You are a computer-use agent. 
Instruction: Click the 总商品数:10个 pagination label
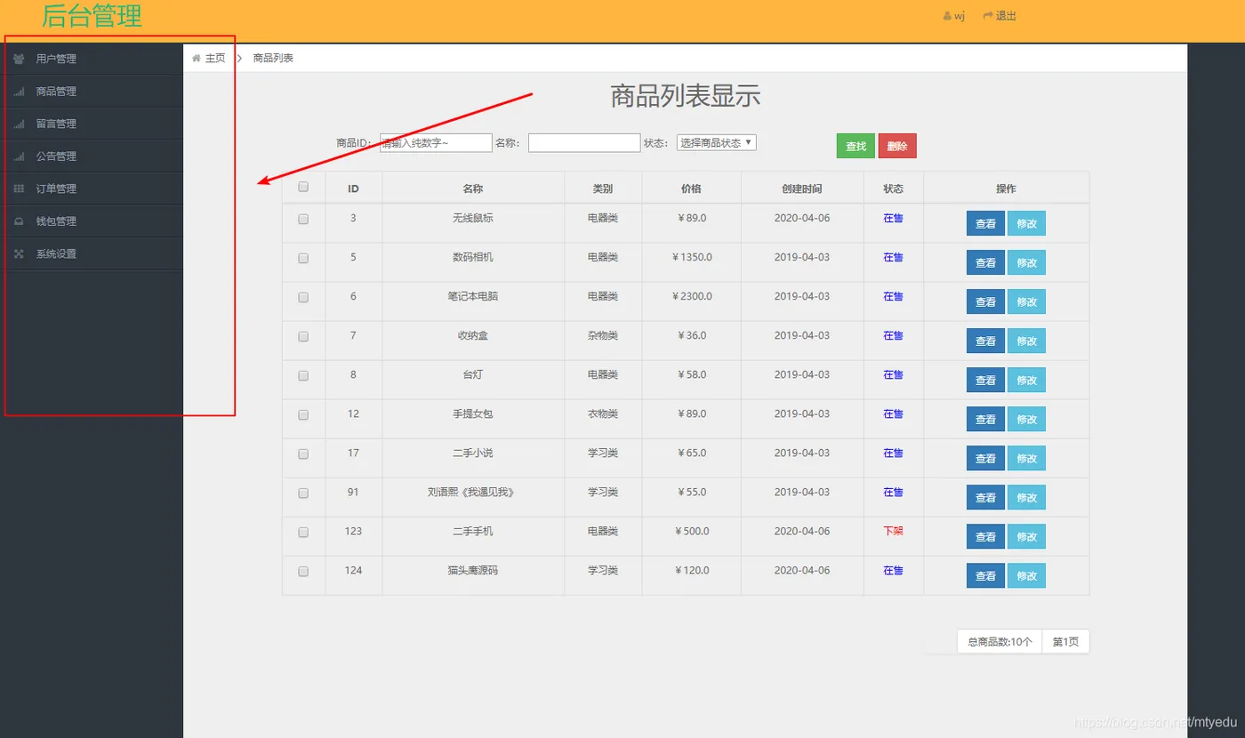pyautogui.click(x=1000, y=641)
